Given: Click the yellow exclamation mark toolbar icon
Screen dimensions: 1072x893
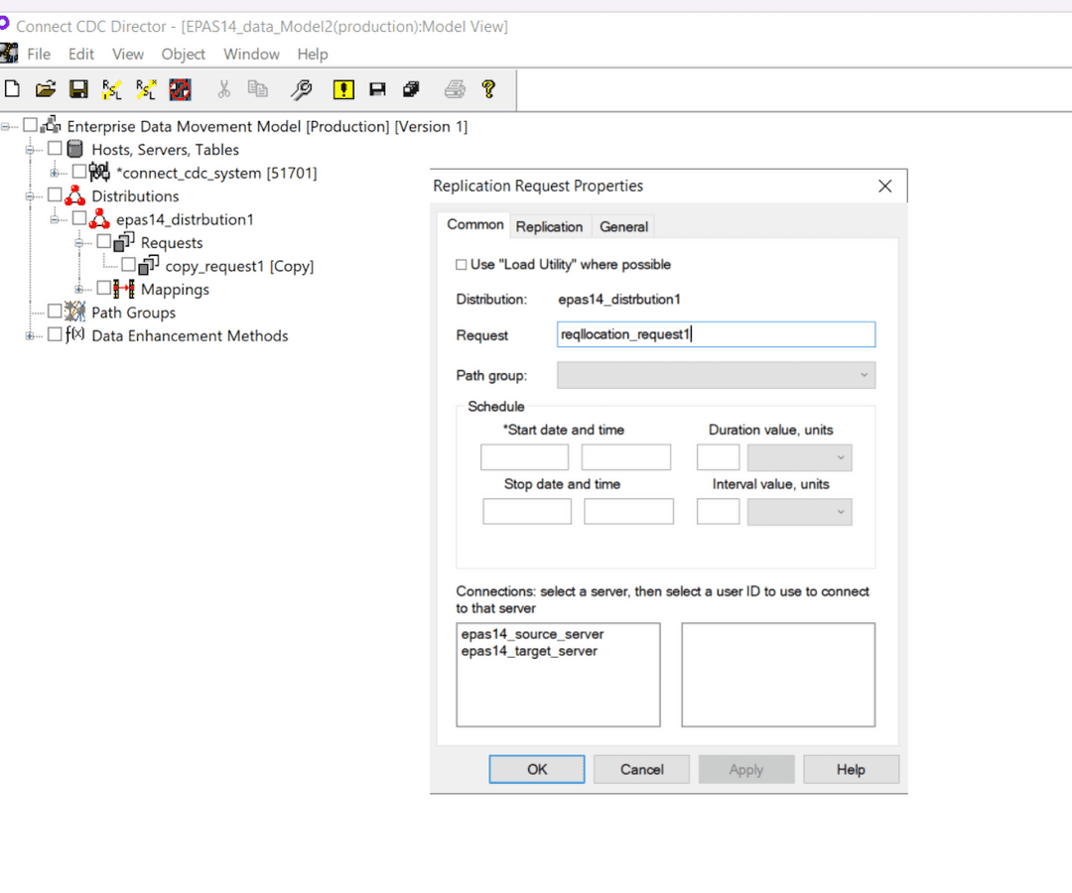Looking at the screenshot, I should [x=343, y=90].
